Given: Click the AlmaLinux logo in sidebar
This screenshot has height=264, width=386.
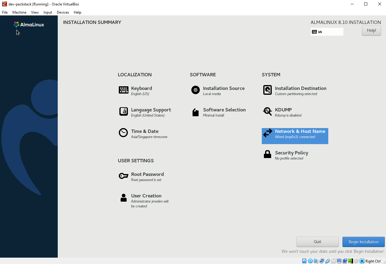Looking at the screenshot, I should tap(29, 25).
